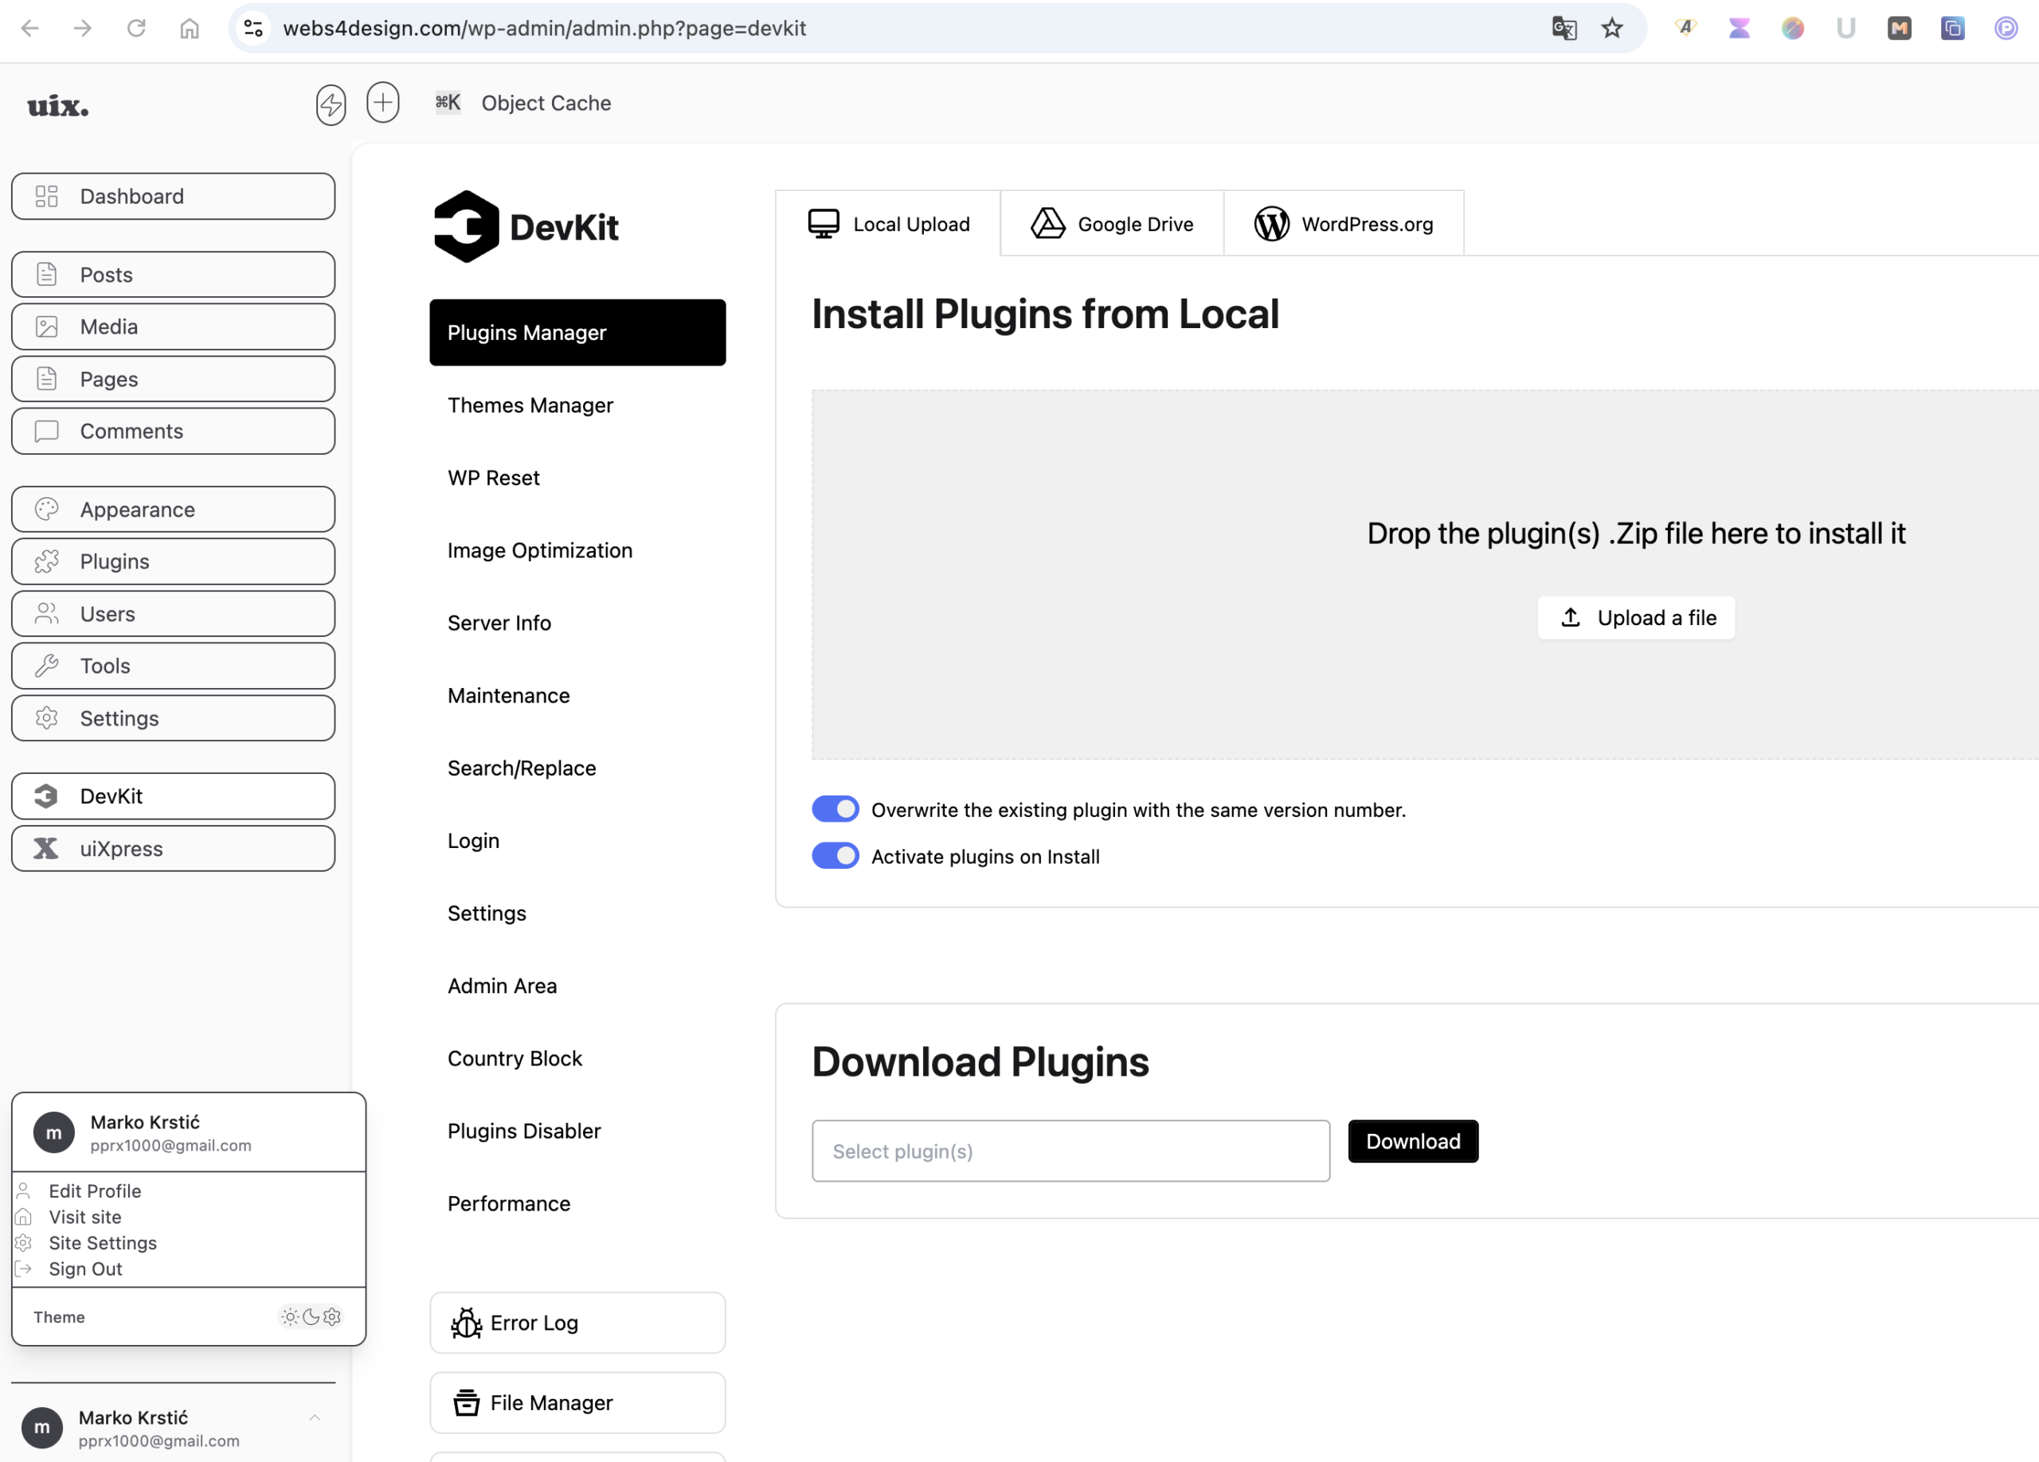2039x1462 pixels.
Task: Open the grey 'U' browser extension
Action: click(1845, 29)
